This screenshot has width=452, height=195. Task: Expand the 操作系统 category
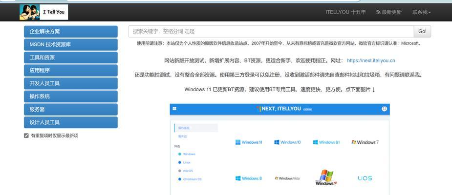pyautogui.click(x=71, y=97)
